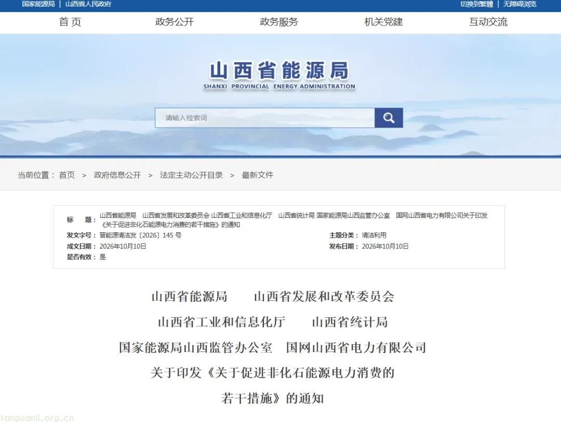
Task: Click breadcrumb link 政府信息公开
Action: click(x=117, y=175)
